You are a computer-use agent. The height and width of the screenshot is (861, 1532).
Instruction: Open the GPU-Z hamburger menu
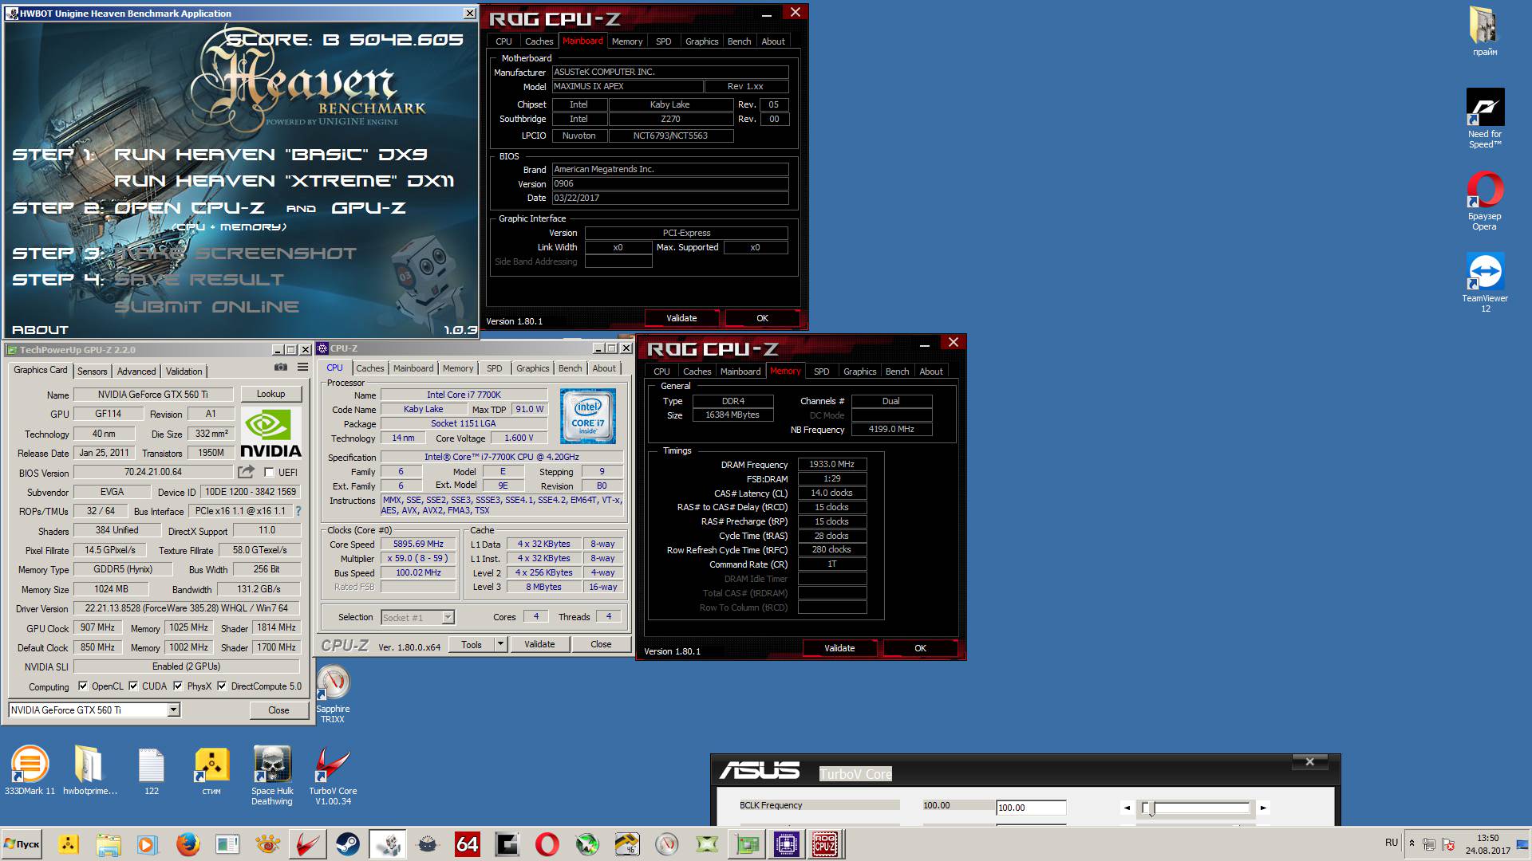302,368
